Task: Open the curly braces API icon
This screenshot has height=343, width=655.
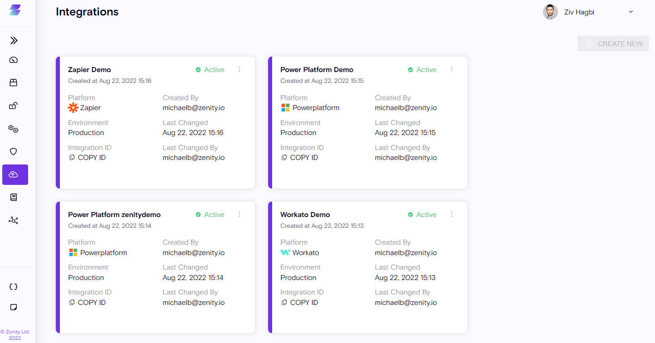Action: 14,287
